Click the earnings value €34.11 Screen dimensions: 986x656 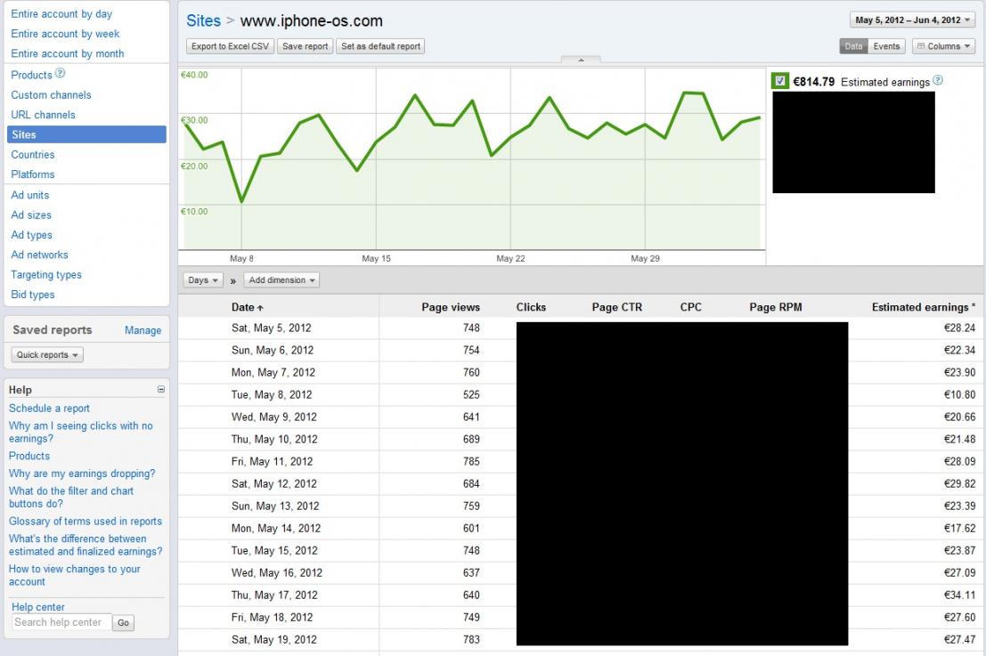tap(959, 595)
